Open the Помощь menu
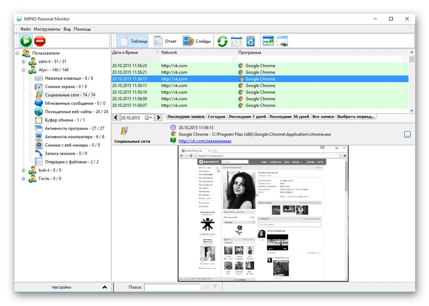This screenshot has height=306, width=429. pyautogui.click(x=82, y=29)
